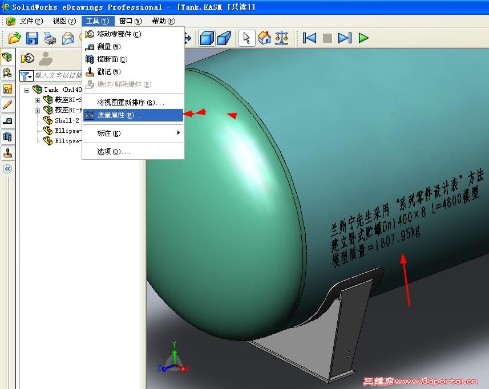Click the Move Component panel icon
The image size is (489, 389).
[x=27, y=58]
